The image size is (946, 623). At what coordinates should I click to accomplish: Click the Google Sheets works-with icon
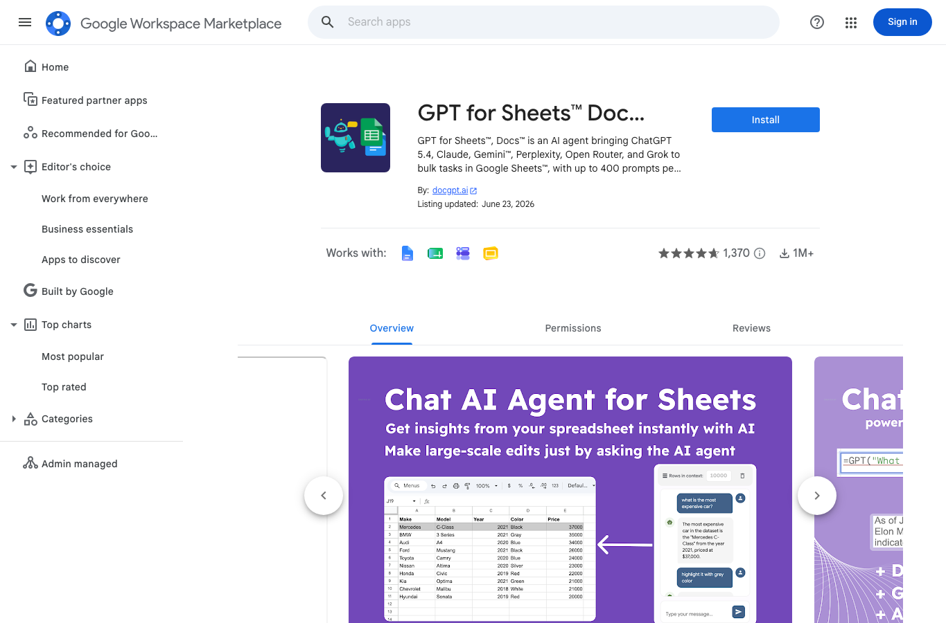pyautogui.click(x=435, y=253)
